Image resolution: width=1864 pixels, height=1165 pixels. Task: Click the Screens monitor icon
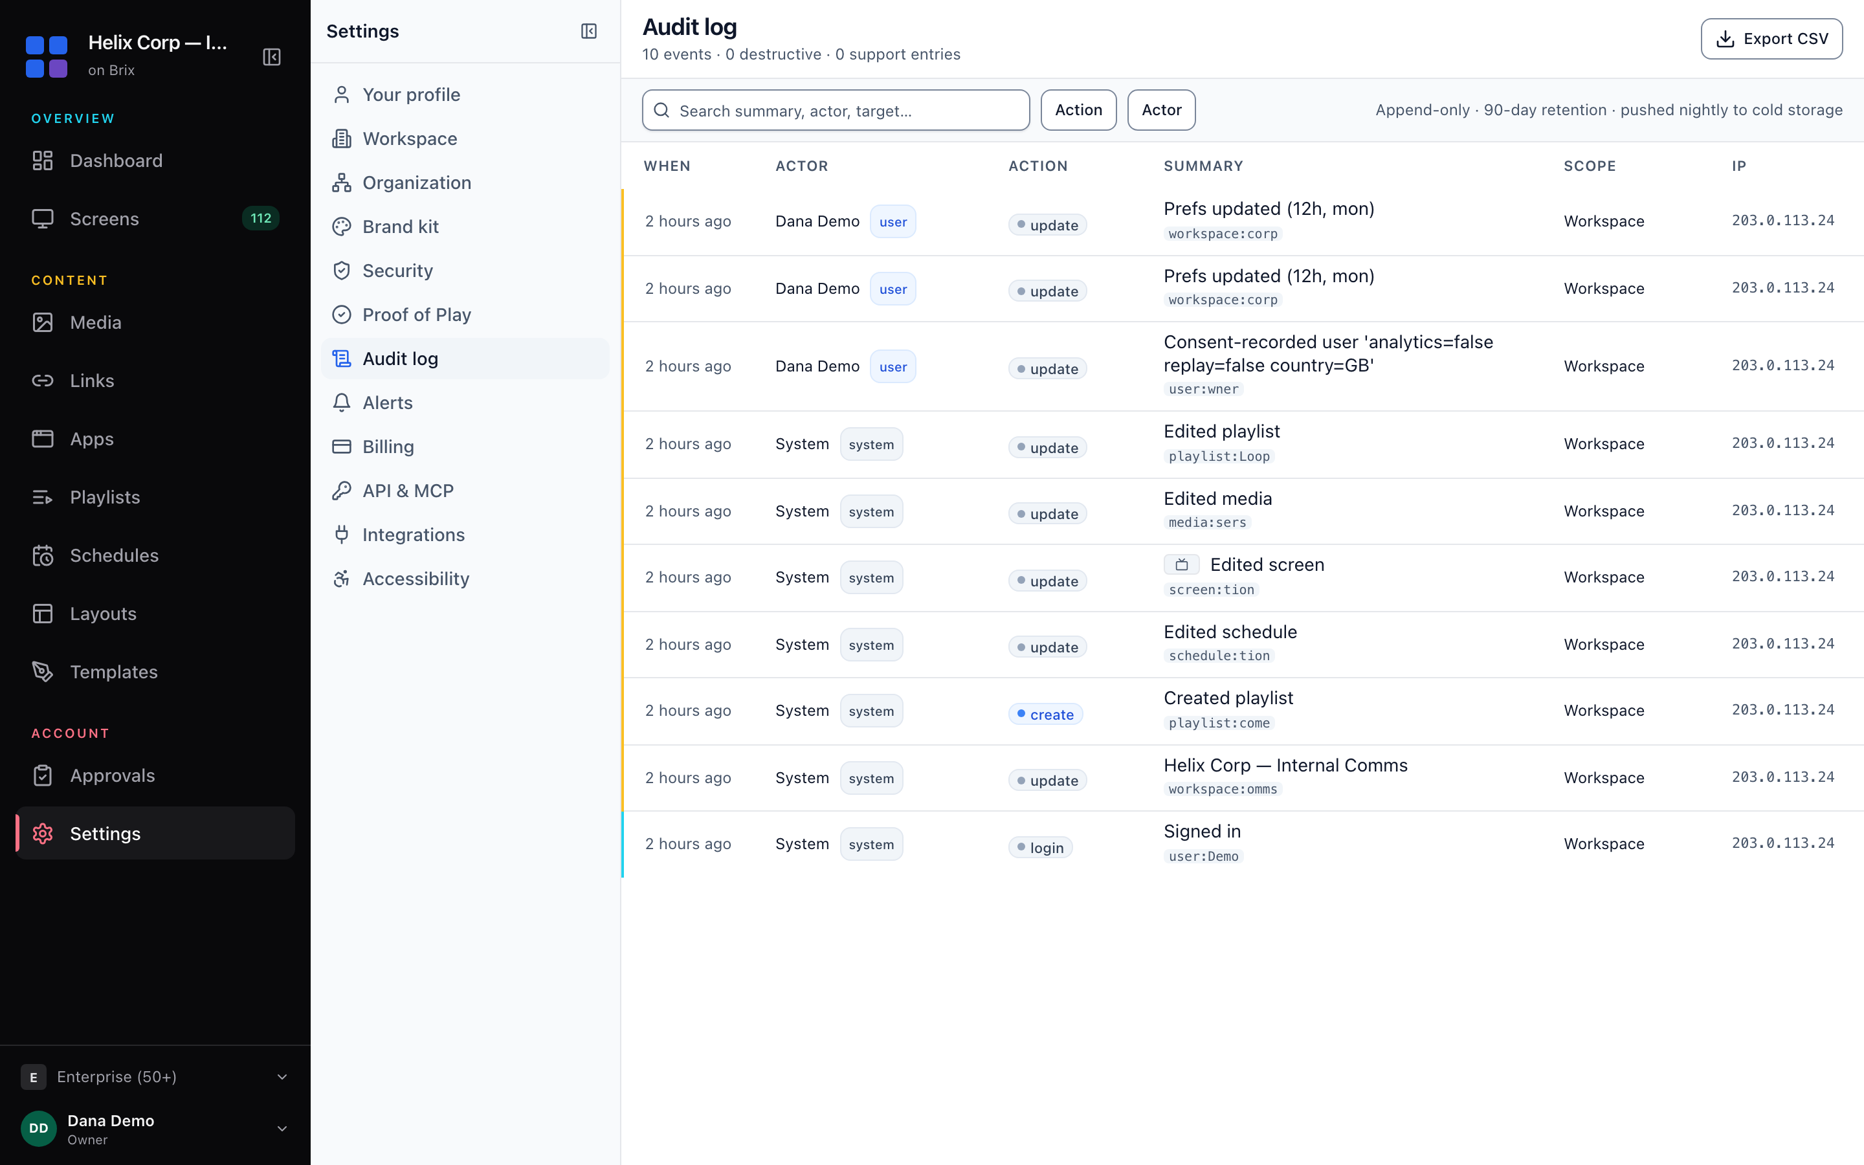click(x=42, y=219)
